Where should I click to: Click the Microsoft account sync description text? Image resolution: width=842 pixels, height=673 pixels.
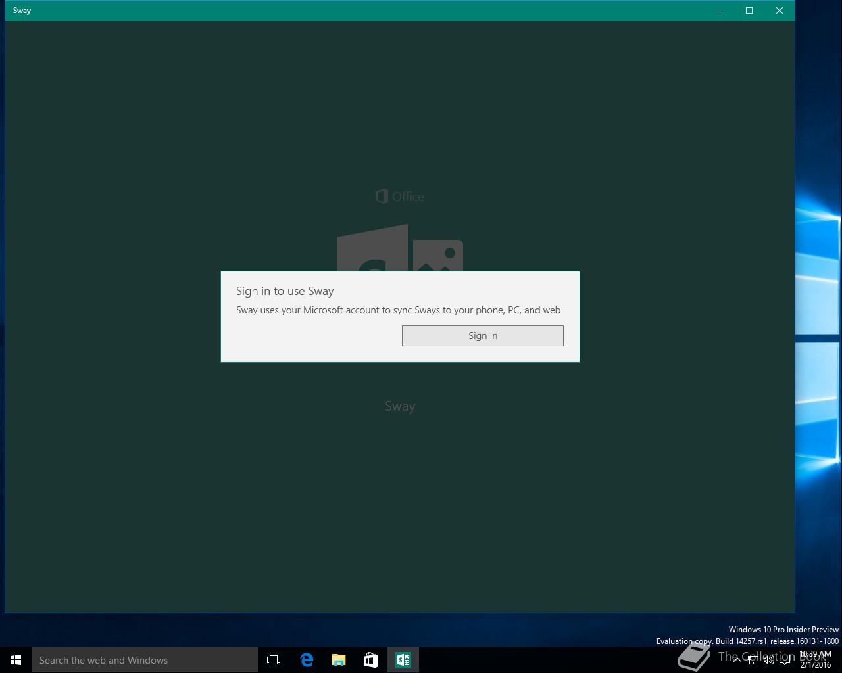399,310
